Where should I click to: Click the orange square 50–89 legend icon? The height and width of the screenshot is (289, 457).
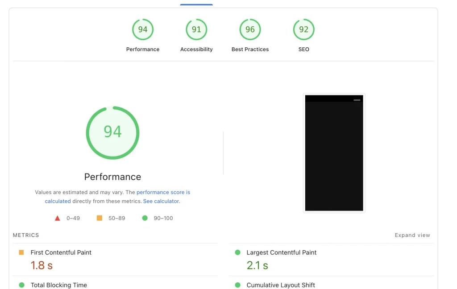(100, 218)
